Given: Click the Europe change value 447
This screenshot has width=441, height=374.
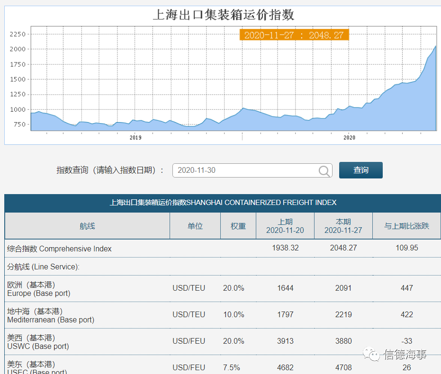Looking at the screenshot, I should [407, 288].
